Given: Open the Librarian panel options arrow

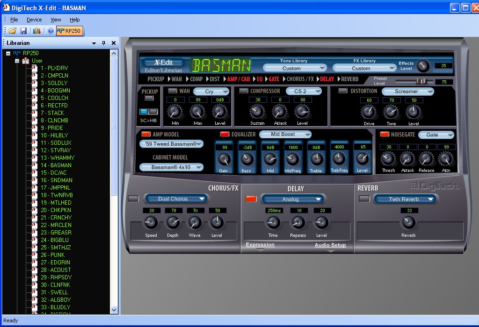Looking at the screenshot, I should pos(94,43).
